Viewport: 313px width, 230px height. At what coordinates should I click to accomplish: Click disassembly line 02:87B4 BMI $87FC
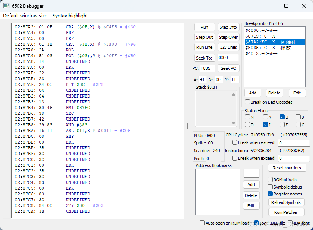pyautogui.click(x=52, y=108)
